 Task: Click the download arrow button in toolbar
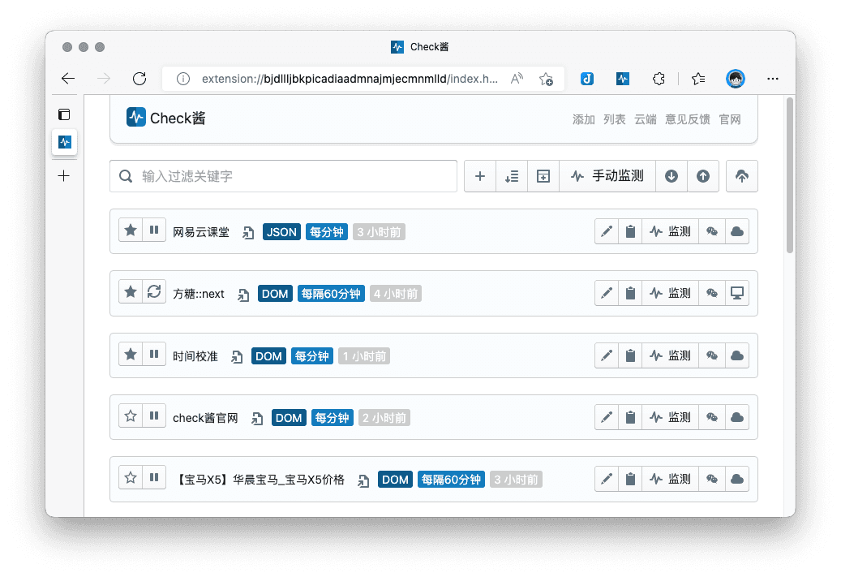[x=672, y=176]
